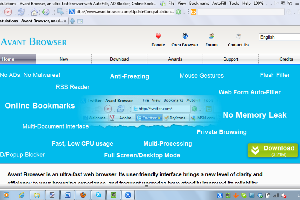
Task: Open Evernote from the taskbar
Action: click(x=114, y=195)
